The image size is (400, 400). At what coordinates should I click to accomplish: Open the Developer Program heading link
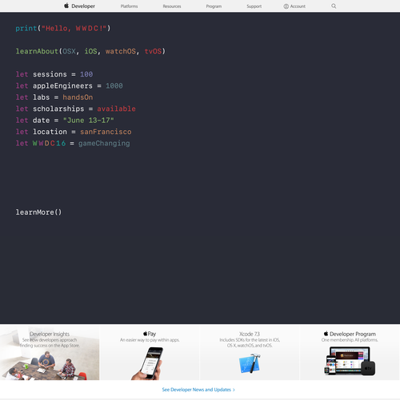(x=353, y=334)
